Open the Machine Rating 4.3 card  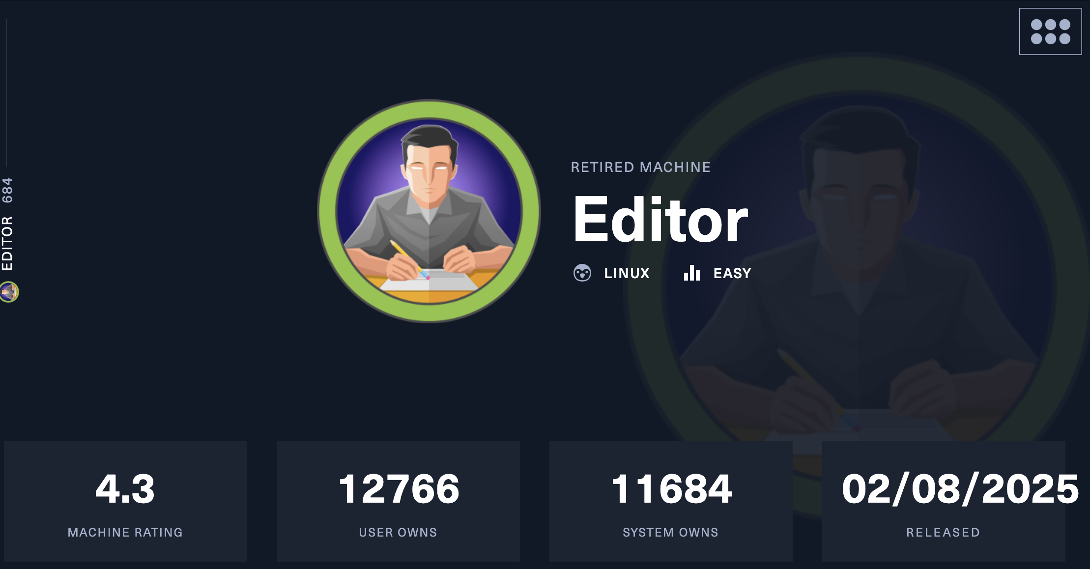point(125,501)
